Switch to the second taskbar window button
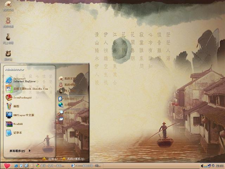The width and height of the screenshot is (225, 169). point(86,166)
